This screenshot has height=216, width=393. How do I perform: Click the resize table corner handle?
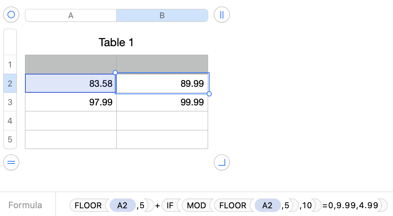[222, 162]
